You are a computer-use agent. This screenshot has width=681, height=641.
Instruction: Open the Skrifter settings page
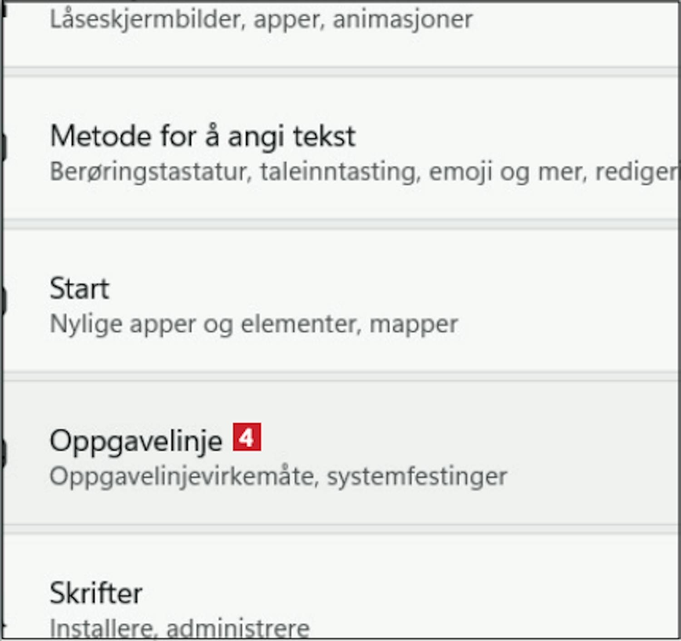(x=96, y=593)
